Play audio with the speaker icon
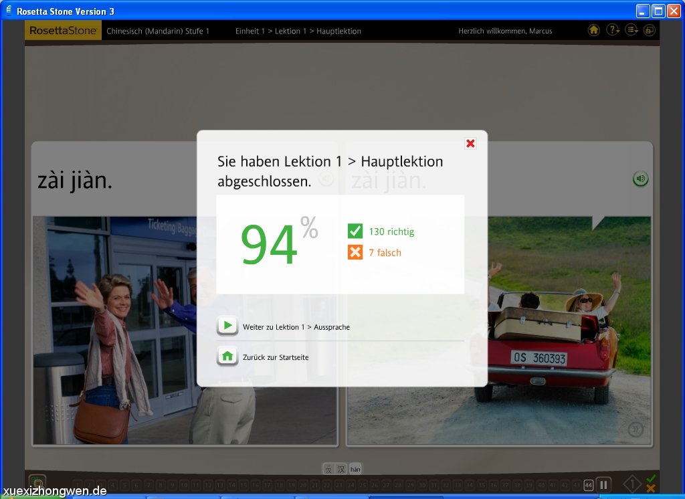 click(640, 179)
